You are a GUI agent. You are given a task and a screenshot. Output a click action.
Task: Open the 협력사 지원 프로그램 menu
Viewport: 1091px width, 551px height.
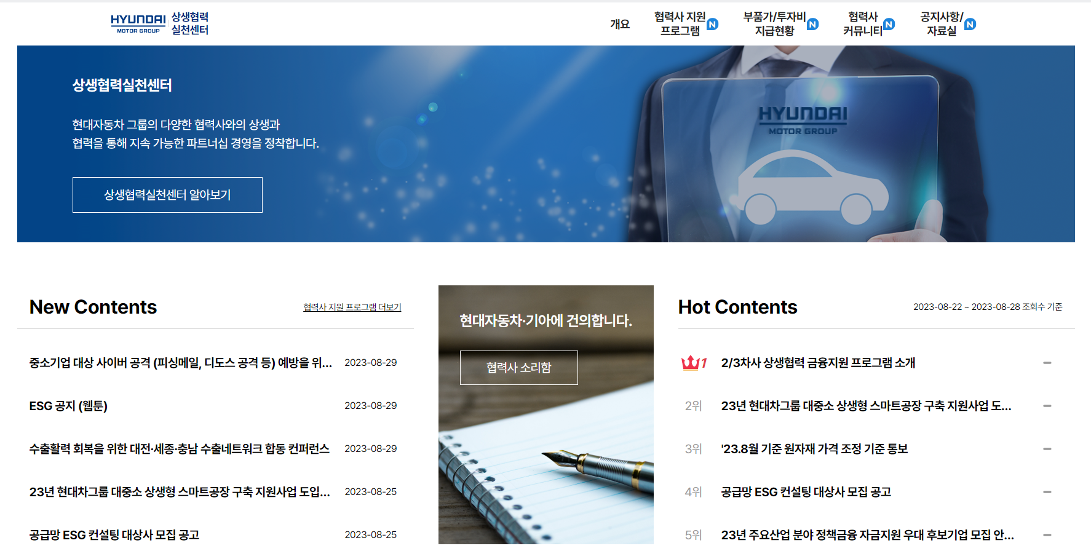coord(680,24)
